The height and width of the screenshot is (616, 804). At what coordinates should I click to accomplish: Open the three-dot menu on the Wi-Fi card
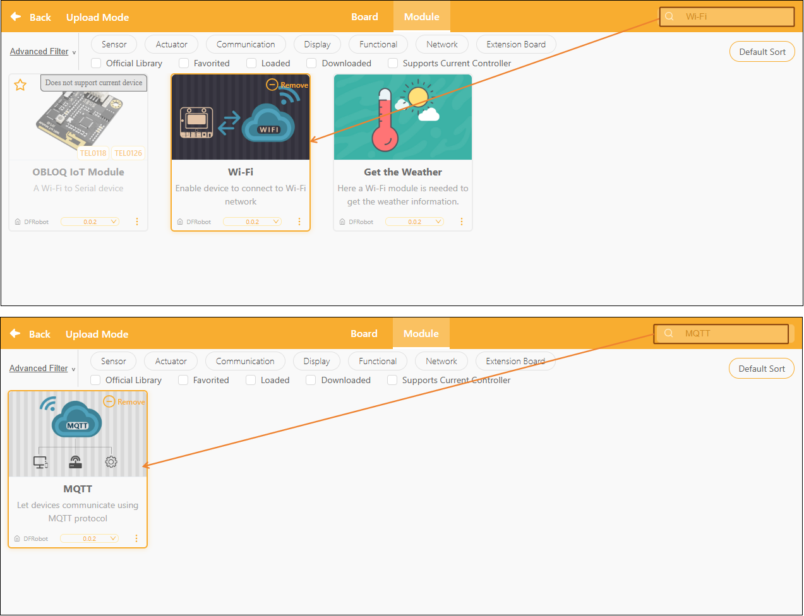coord(299,222)
